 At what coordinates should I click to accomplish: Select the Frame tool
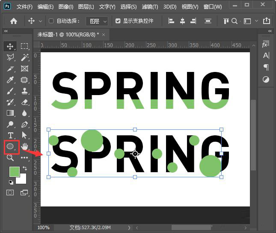(24, 69)
